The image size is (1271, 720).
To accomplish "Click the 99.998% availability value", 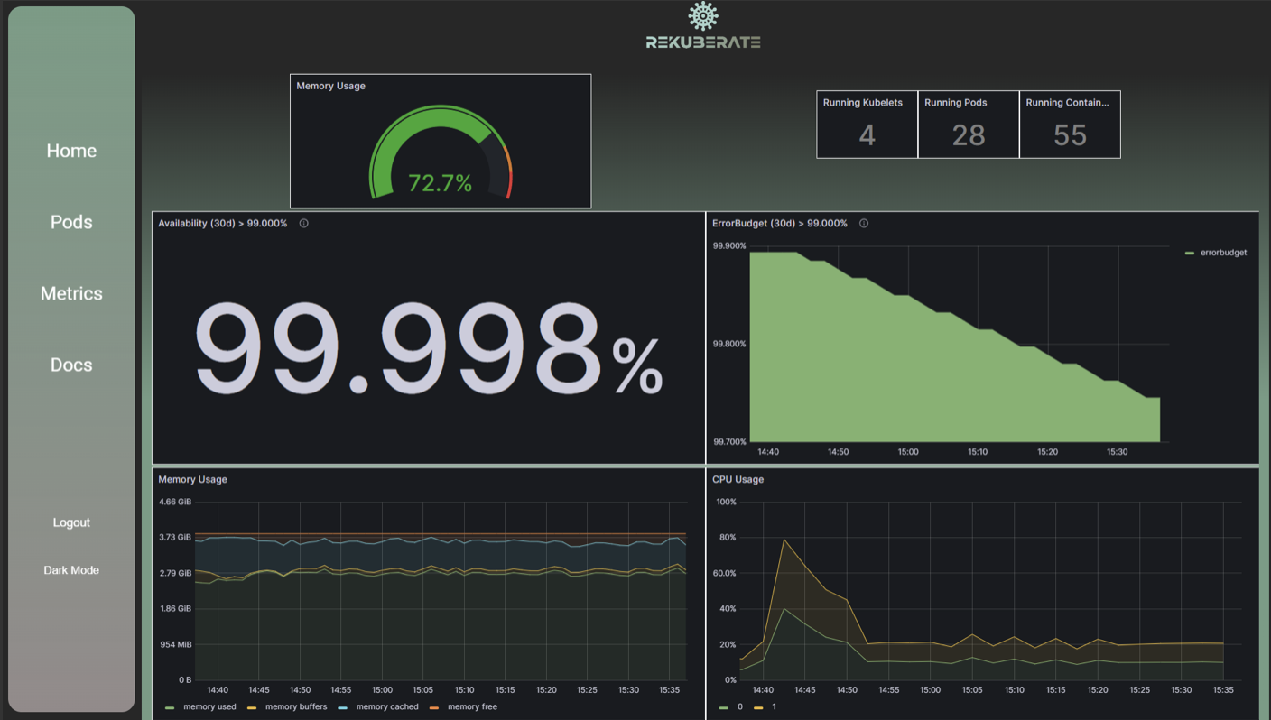I will pos(430,349).
